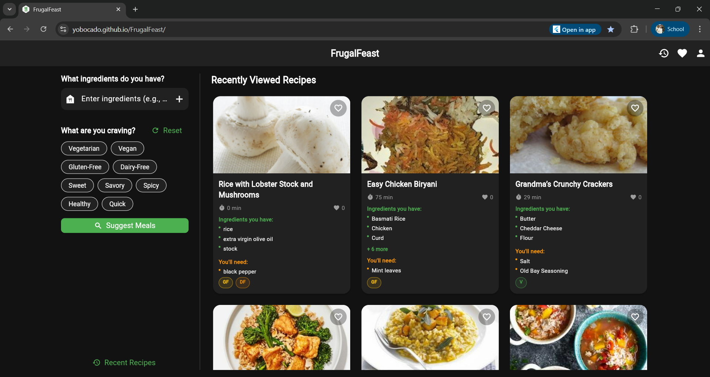710x377 pixels.
Task: Click the Open in app button
Action: pyautogui.click(x=575, y=30)
